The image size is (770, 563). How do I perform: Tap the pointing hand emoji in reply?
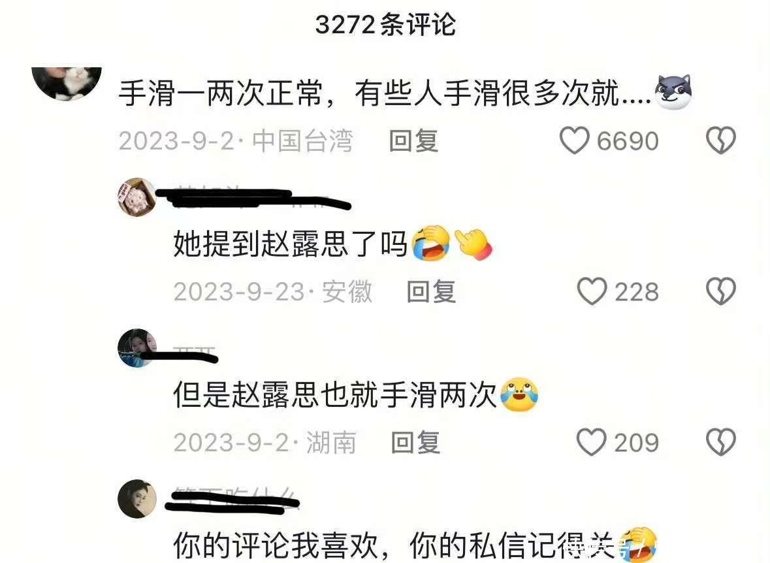pos(473,244)
